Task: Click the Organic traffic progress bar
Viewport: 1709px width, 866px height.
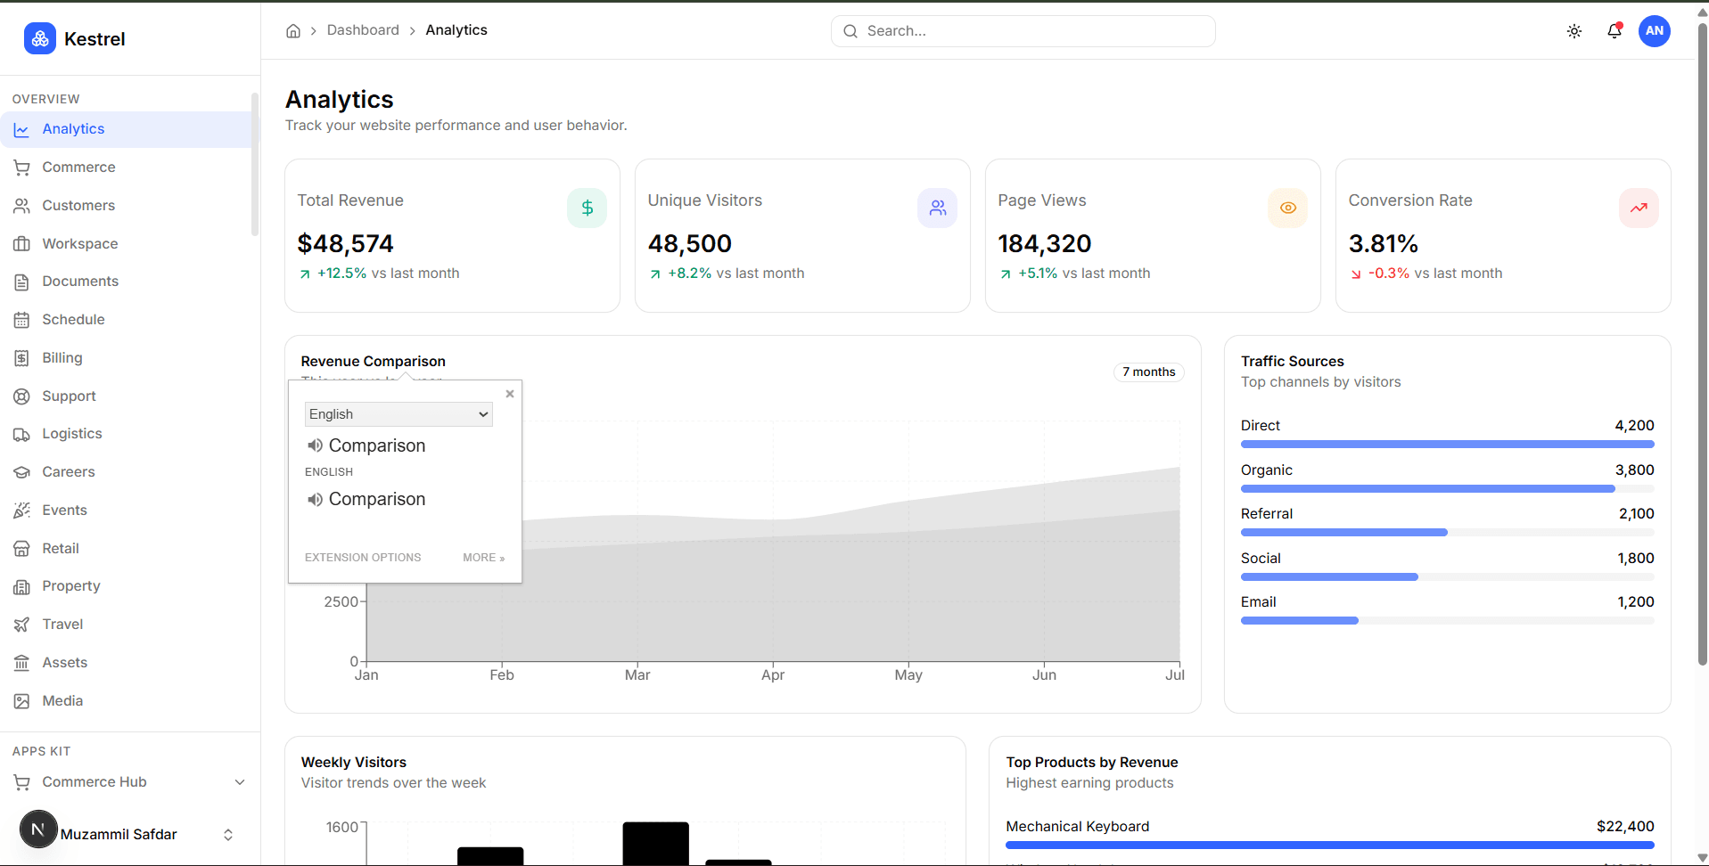Action: click(x=1447, y=488)
